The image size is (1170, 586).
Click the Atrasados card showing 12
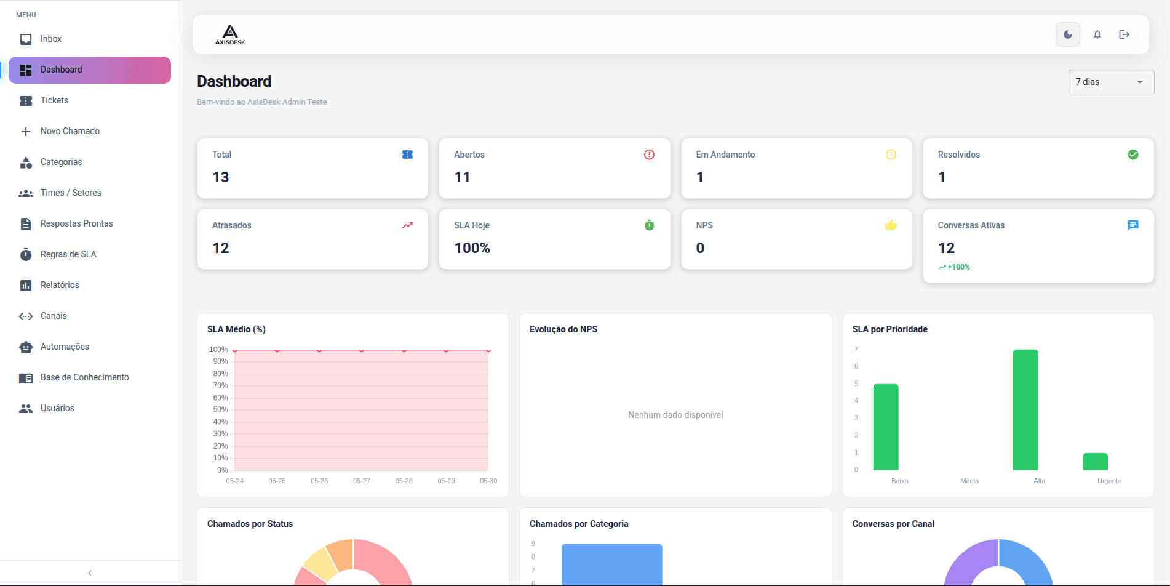(x=312, y=239)
